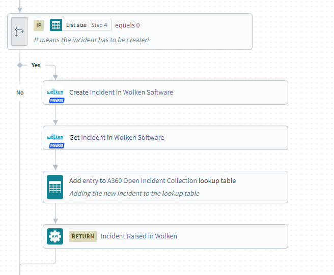The height and width of the screenshot is (275, 334).
Task: Click Wolken icon on Get Incident step
Action: [55, 137]
